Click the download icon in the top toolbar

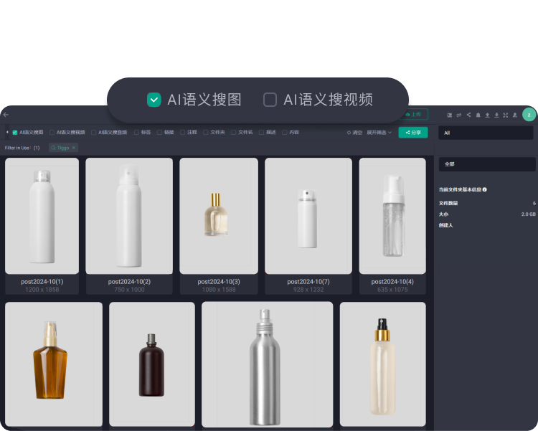coord(496,115)
